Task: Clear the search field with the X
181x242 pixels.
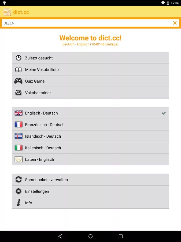Action: tap(175, 23)
